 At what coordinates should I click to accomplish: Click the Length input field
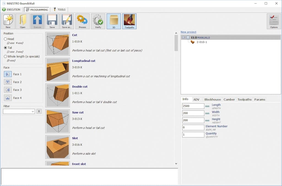pyautogui.click(x=193, y=106)
